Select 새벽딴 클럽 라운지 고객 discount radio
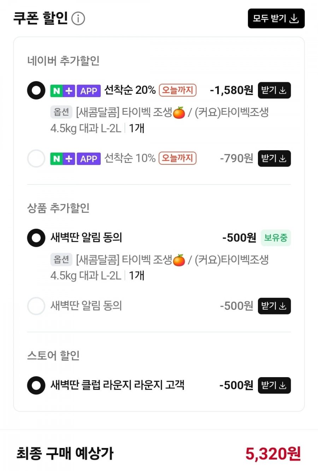 click(x=36, y=385)
